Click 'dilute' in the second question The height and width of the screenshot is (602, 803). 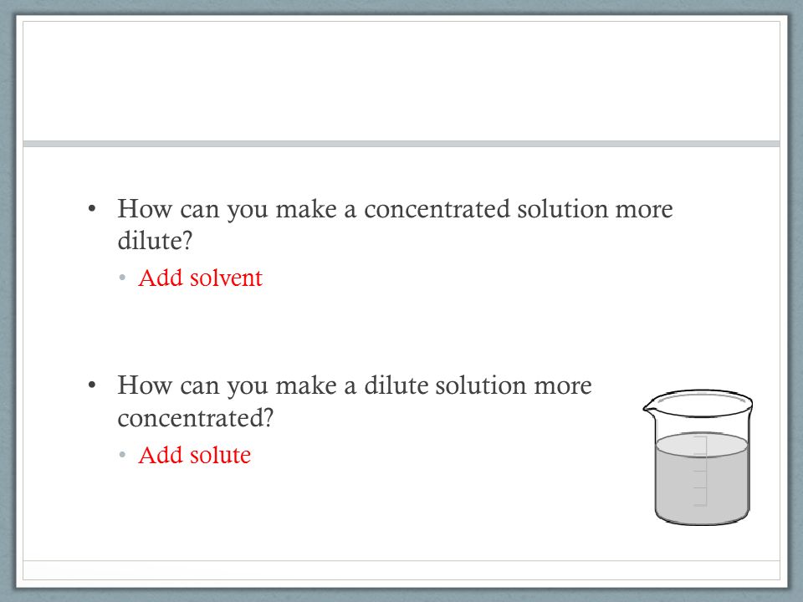(396, 385)
